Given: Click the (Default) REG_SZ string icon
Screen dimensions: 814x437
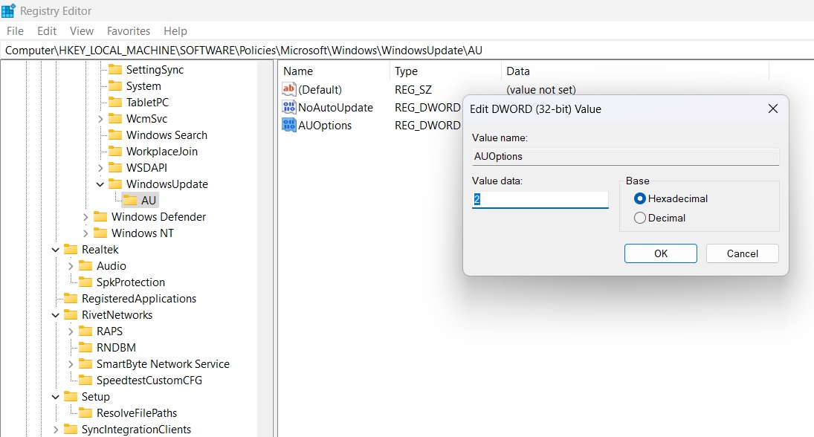Looking at the screenshot, I should click(x=288, y=89).
